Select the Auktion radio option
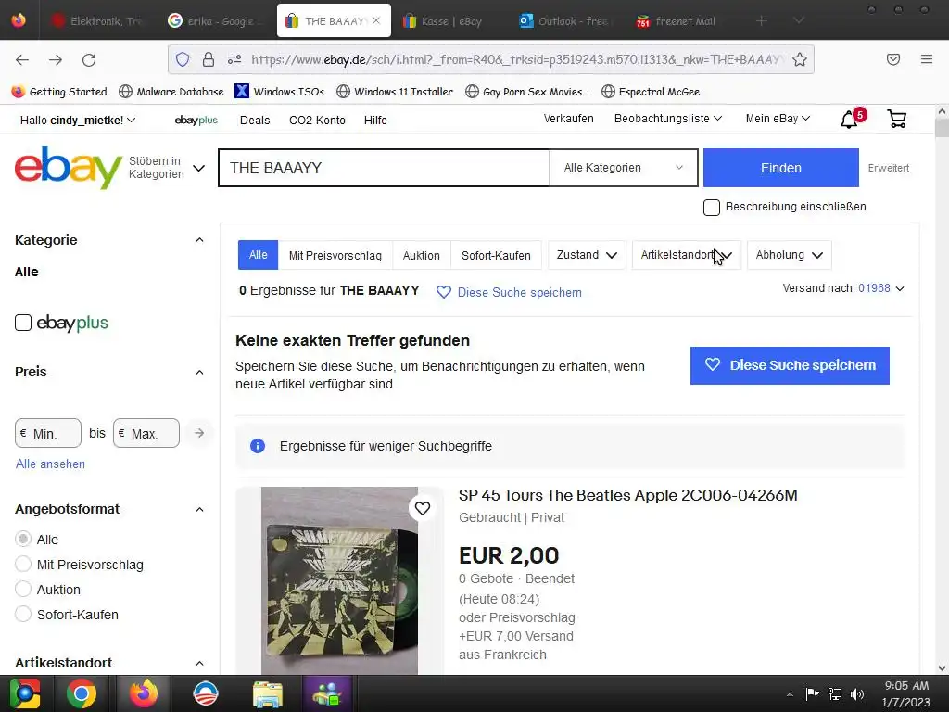 click(x=23, y=589)
